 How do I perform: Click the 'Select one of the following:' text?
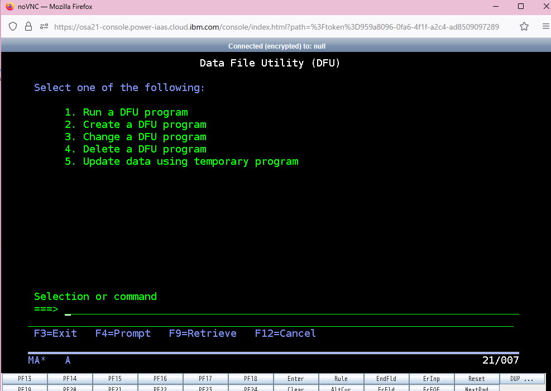119,88
